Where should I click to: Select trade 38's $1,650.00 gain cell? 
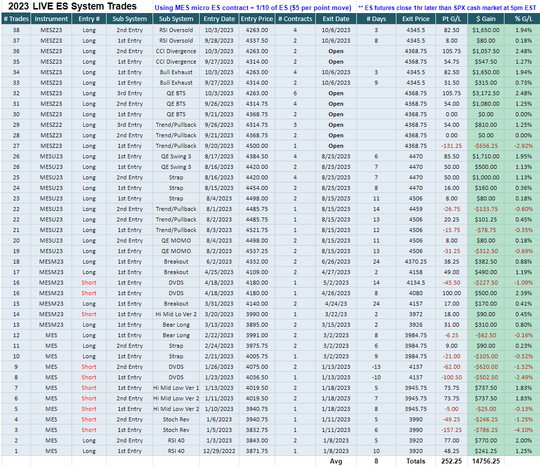point(486,30)
